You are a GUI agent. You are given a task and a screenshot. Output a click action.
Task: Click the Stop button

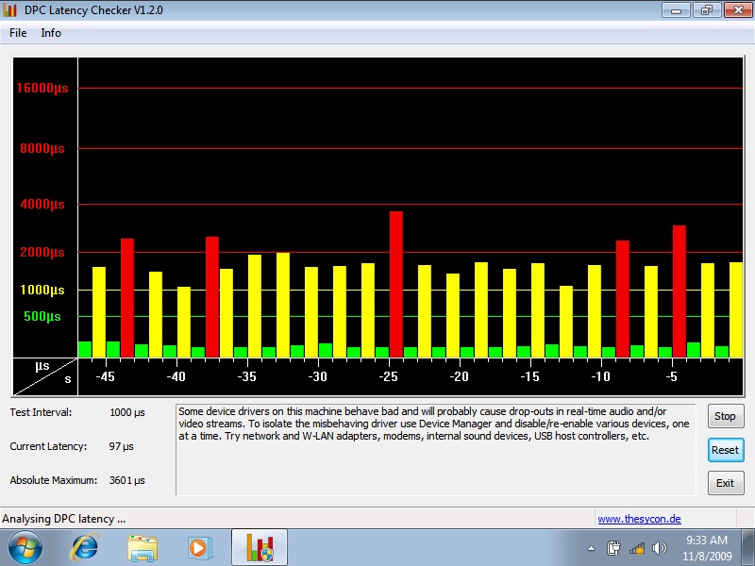tap(725, 416)
